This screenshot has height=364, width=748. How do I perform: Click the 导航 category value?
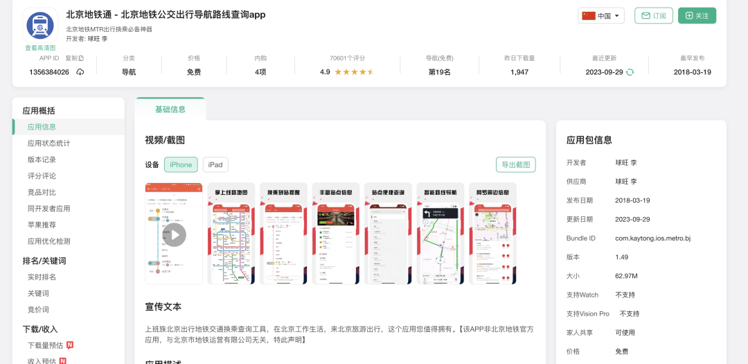coord(129,72)
